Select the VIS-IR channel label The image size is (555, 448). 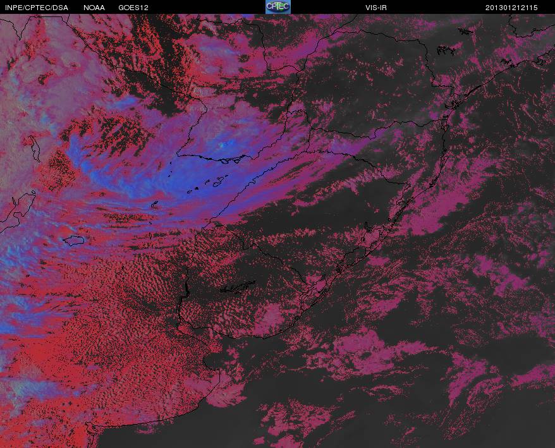(x=376, y=8)
